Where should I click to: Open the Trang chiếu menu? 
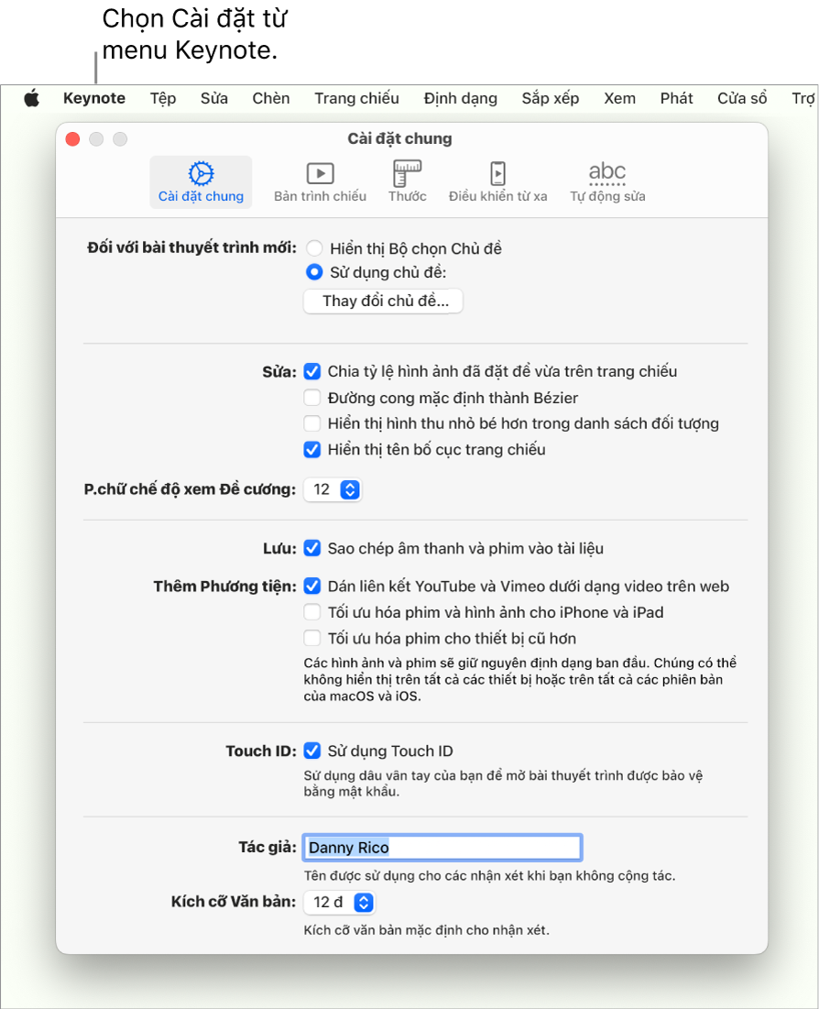point(356,98)
